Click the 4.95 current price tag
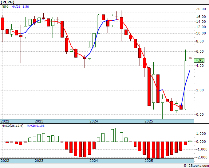Screen dimensions: 209x168 click(x=199, y=60)
